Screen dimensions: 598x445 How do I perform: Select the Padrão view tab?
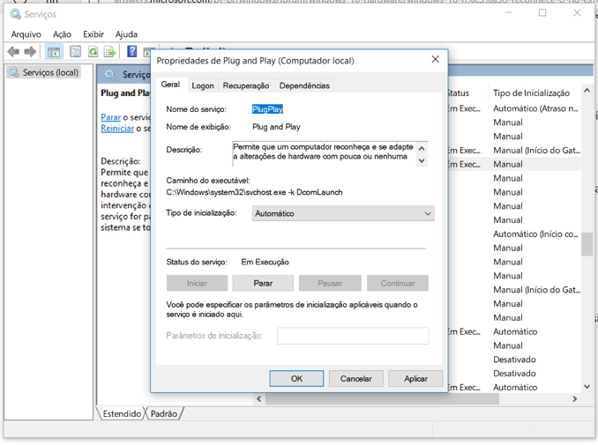pyautogui.click(x=164, y=413)
